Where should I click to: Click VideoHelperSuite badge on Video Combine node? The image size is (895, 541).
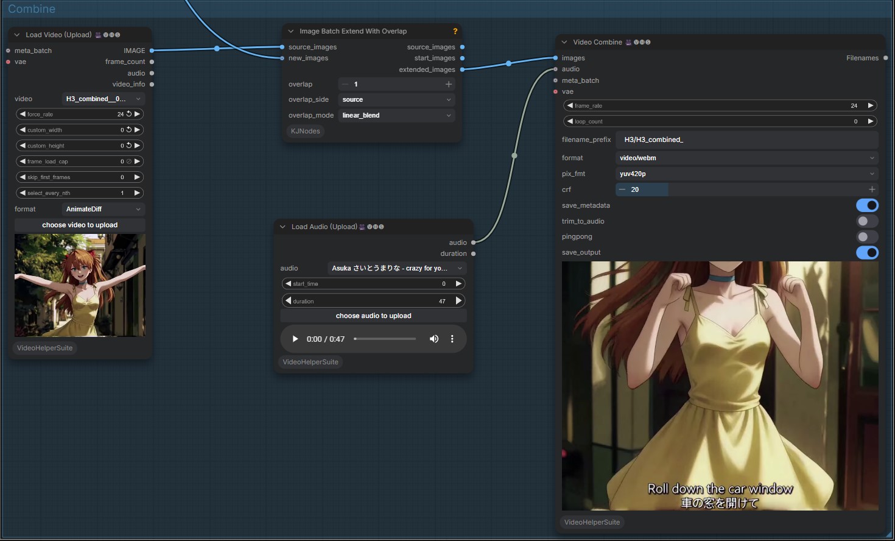pos(592,522)
